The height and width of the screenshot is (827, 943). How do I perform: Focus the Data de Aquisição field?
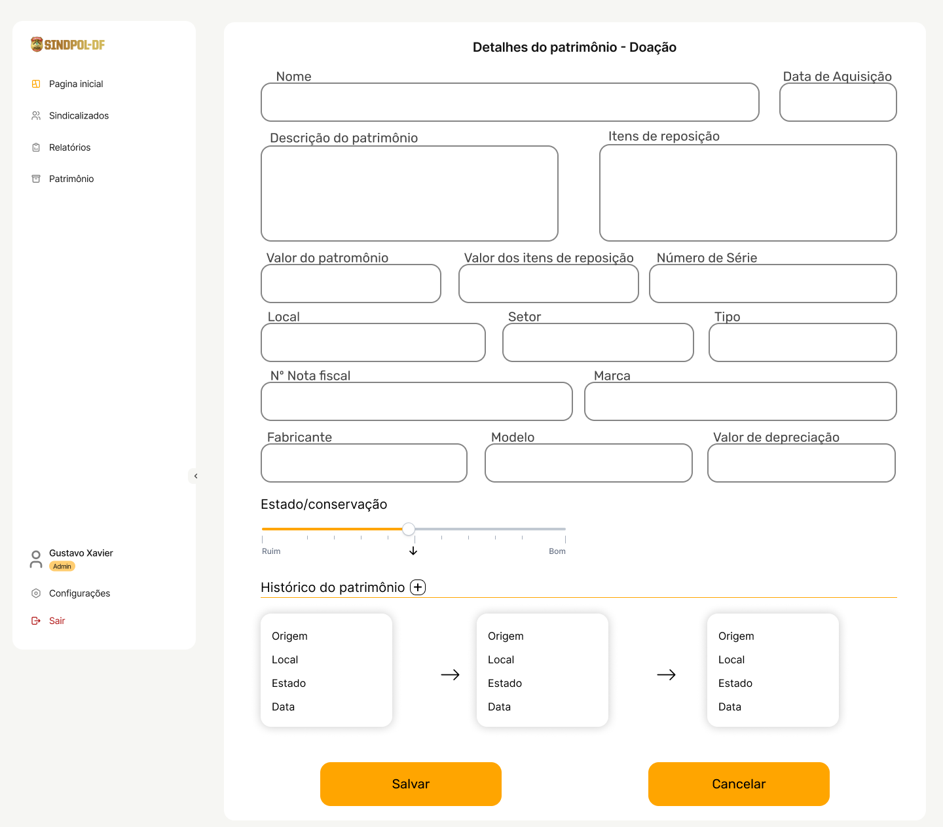click(838, 102)
